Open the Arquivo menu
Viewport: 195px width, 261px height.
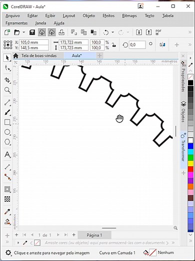[x=12, y=16]
